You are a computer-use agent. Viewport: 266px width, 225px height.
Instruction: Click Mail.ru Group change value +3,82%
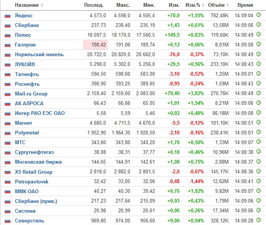point(196,93)
